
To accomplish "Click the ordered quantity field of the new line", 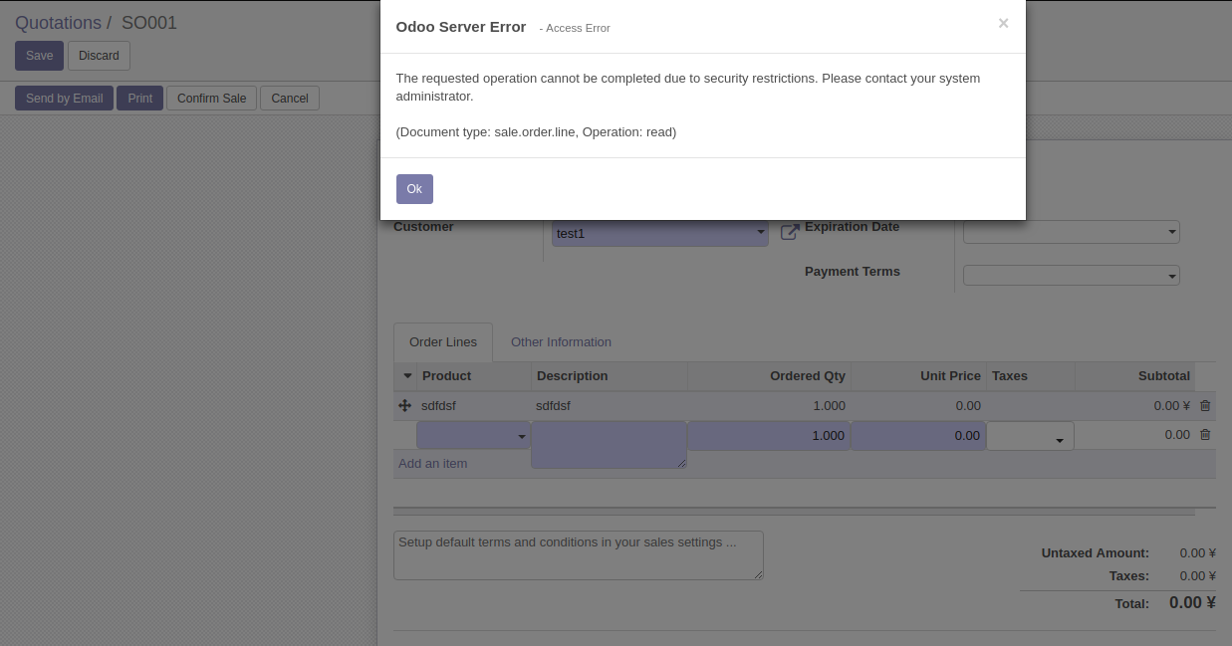I will [x=769, y=436].
